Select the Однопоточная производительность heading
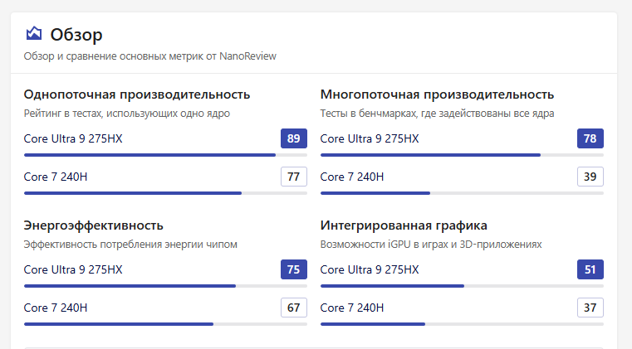 click(137, 95)
